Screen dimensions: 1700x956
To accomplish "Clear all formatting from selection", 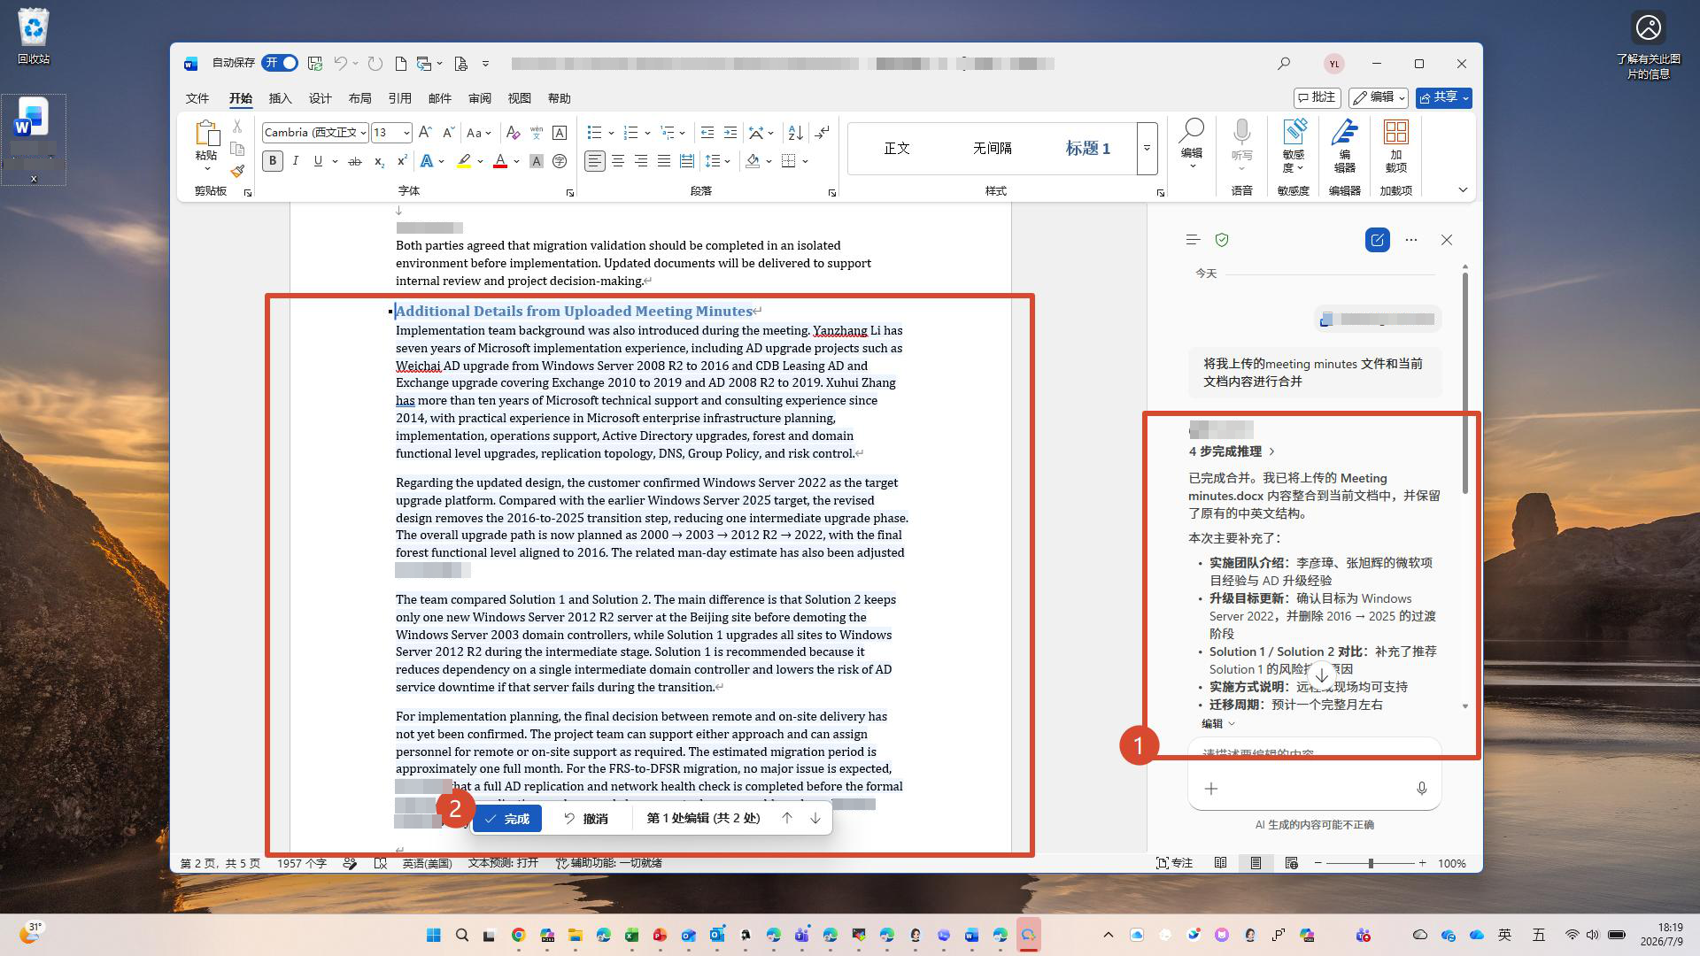I will [x=513, y=133].
